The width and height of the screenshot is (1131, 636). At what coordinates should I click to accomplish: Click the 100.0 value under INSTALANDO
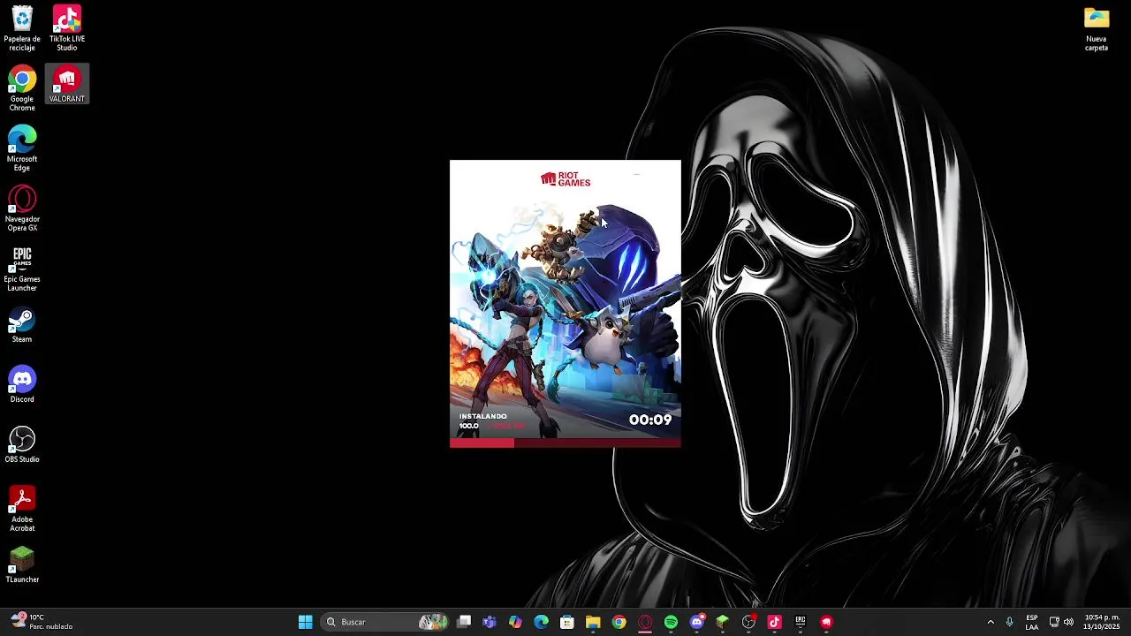click(468, 426)
